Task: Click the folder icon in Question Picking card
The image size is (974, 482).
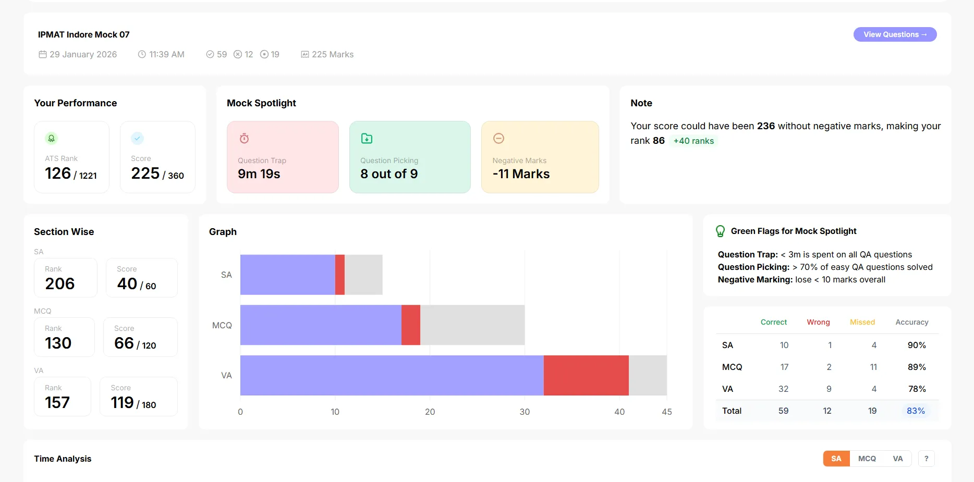Action: tap(367, 138)
